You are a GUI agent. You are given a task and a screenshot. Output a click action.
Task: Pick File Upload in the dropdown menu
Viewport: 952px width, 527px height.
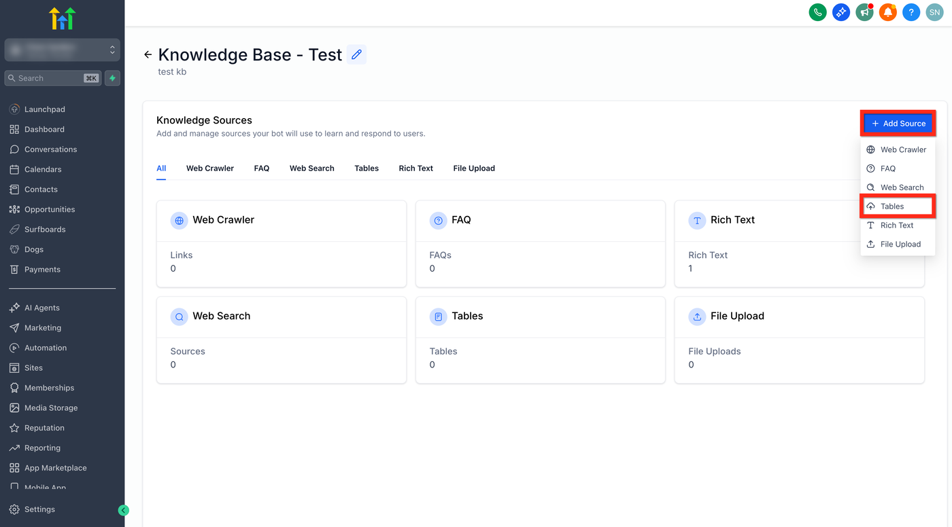pos(900,244)
